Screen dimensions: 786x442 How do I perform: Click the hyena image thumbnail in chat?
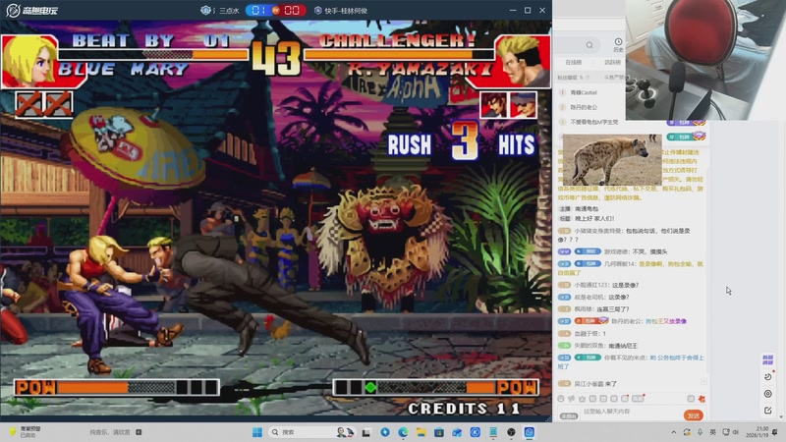(612, 159)
